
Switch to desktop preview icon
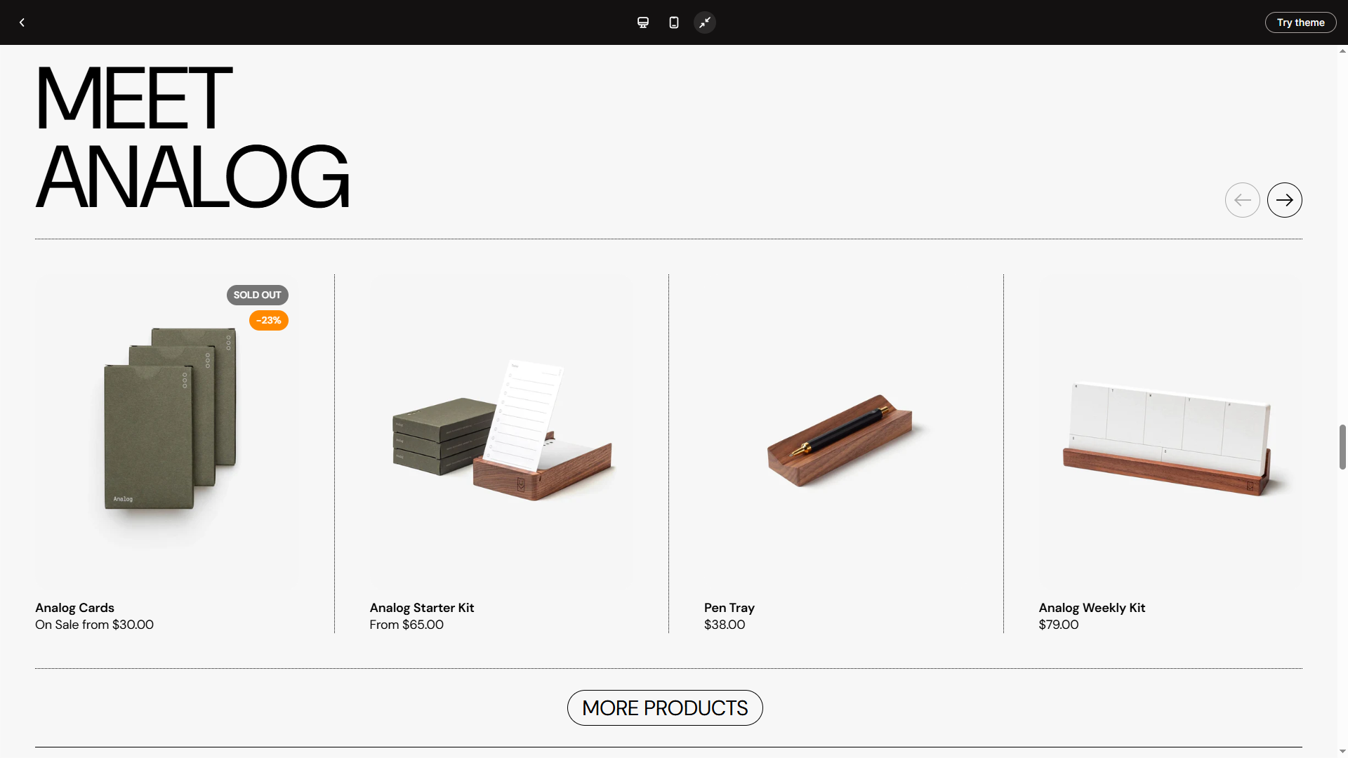(x=642, y=22)
